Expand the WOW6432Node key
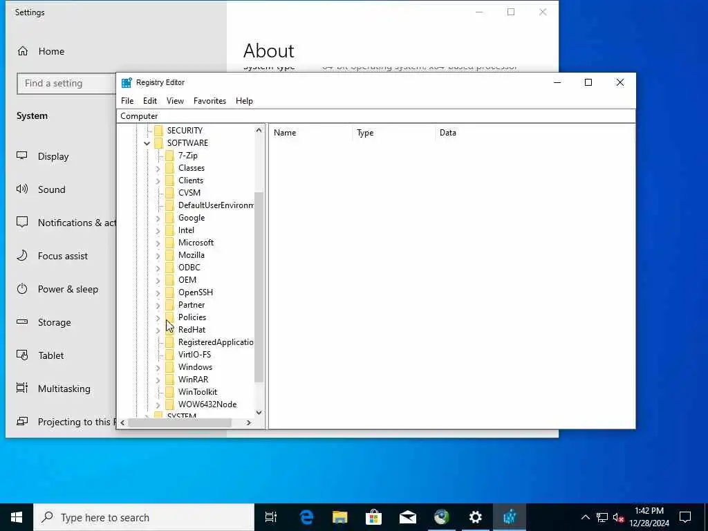This screenshot has width=708, height=531. click(x=158, y=404)
